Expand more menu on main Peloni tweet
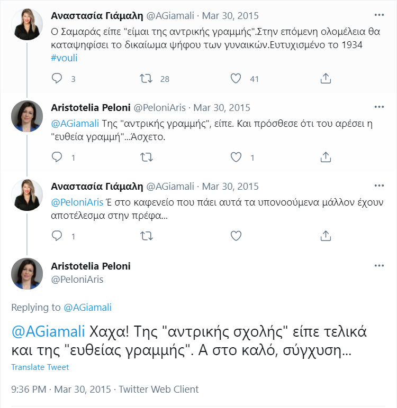 coord(379,265)
